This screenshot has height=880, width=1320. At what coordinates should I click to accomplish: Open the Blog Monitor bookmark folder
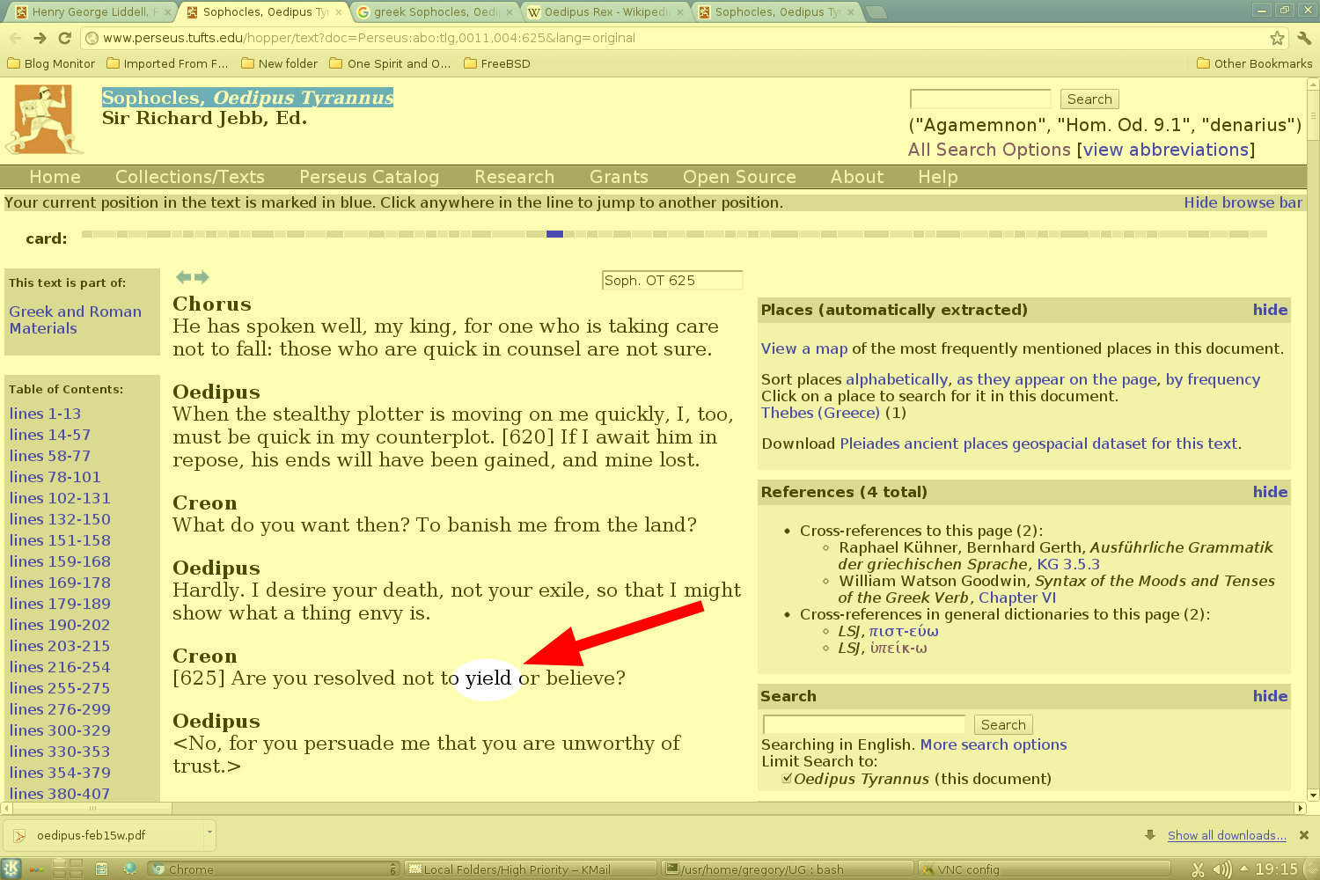coord(51,63)
